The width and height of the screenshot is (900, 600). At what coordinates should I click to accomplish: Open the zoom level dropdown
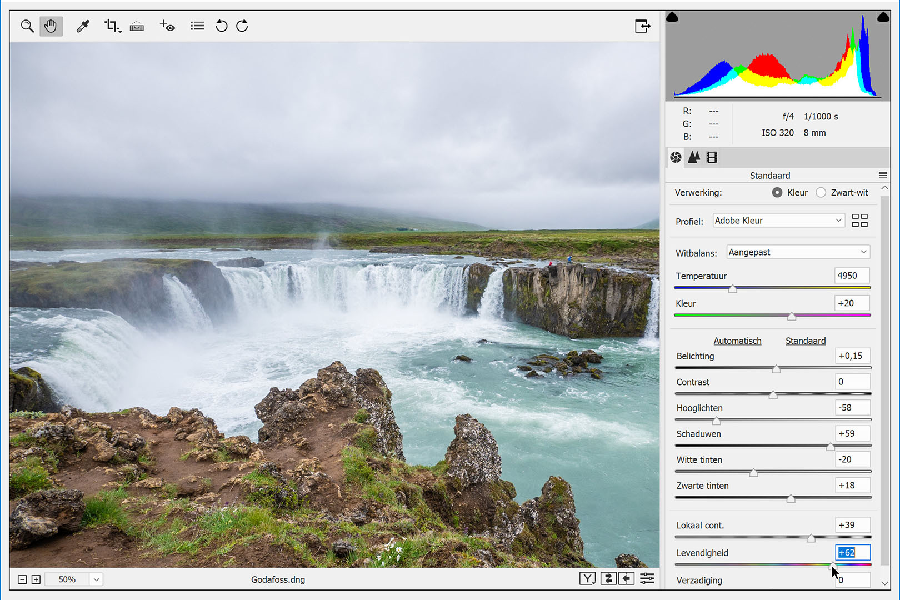(96, 579)
